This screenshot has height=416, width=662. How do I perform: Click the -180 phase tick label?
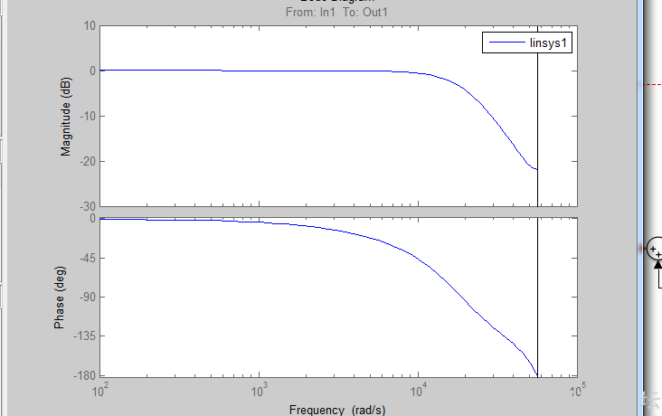(x=84, y=375)
